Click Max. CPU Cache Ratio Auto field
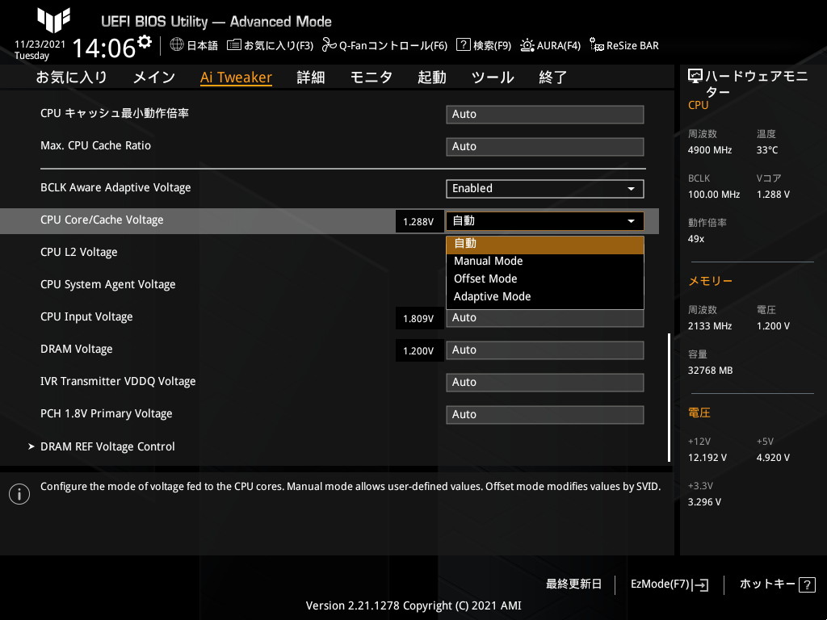Screen dimensions: 827x620 pyautogui.click(x=545, y=147)
